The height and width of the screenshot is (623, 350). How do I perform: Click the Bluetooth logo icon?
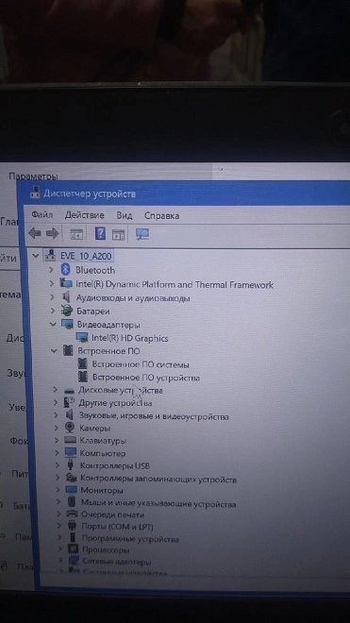[65, 270]
